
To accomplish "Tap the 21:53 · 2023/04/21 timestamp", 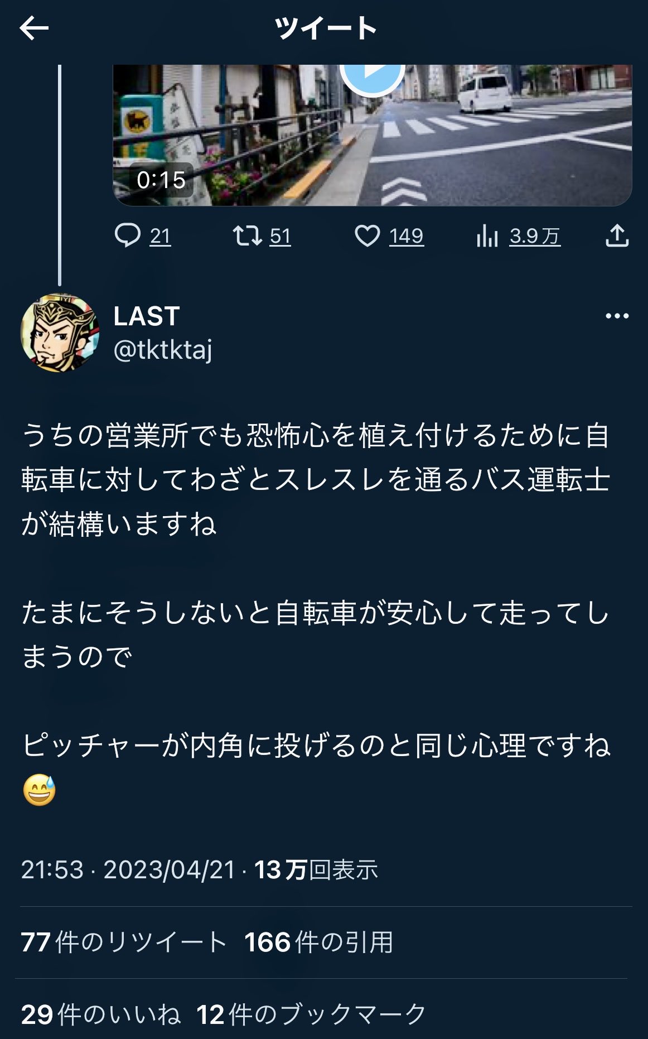I will [x=128, y=870].
